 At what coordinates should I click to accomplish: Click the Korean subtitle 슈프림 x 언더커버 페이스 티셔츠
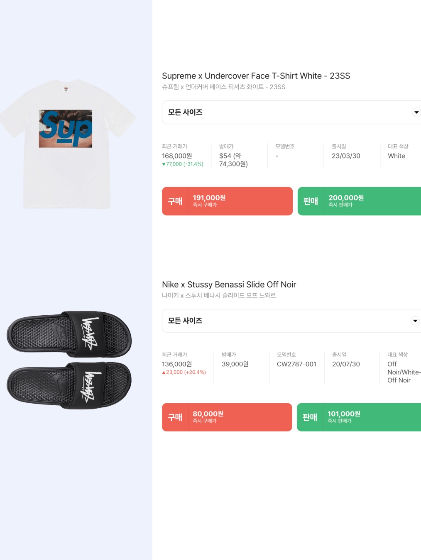223,87
